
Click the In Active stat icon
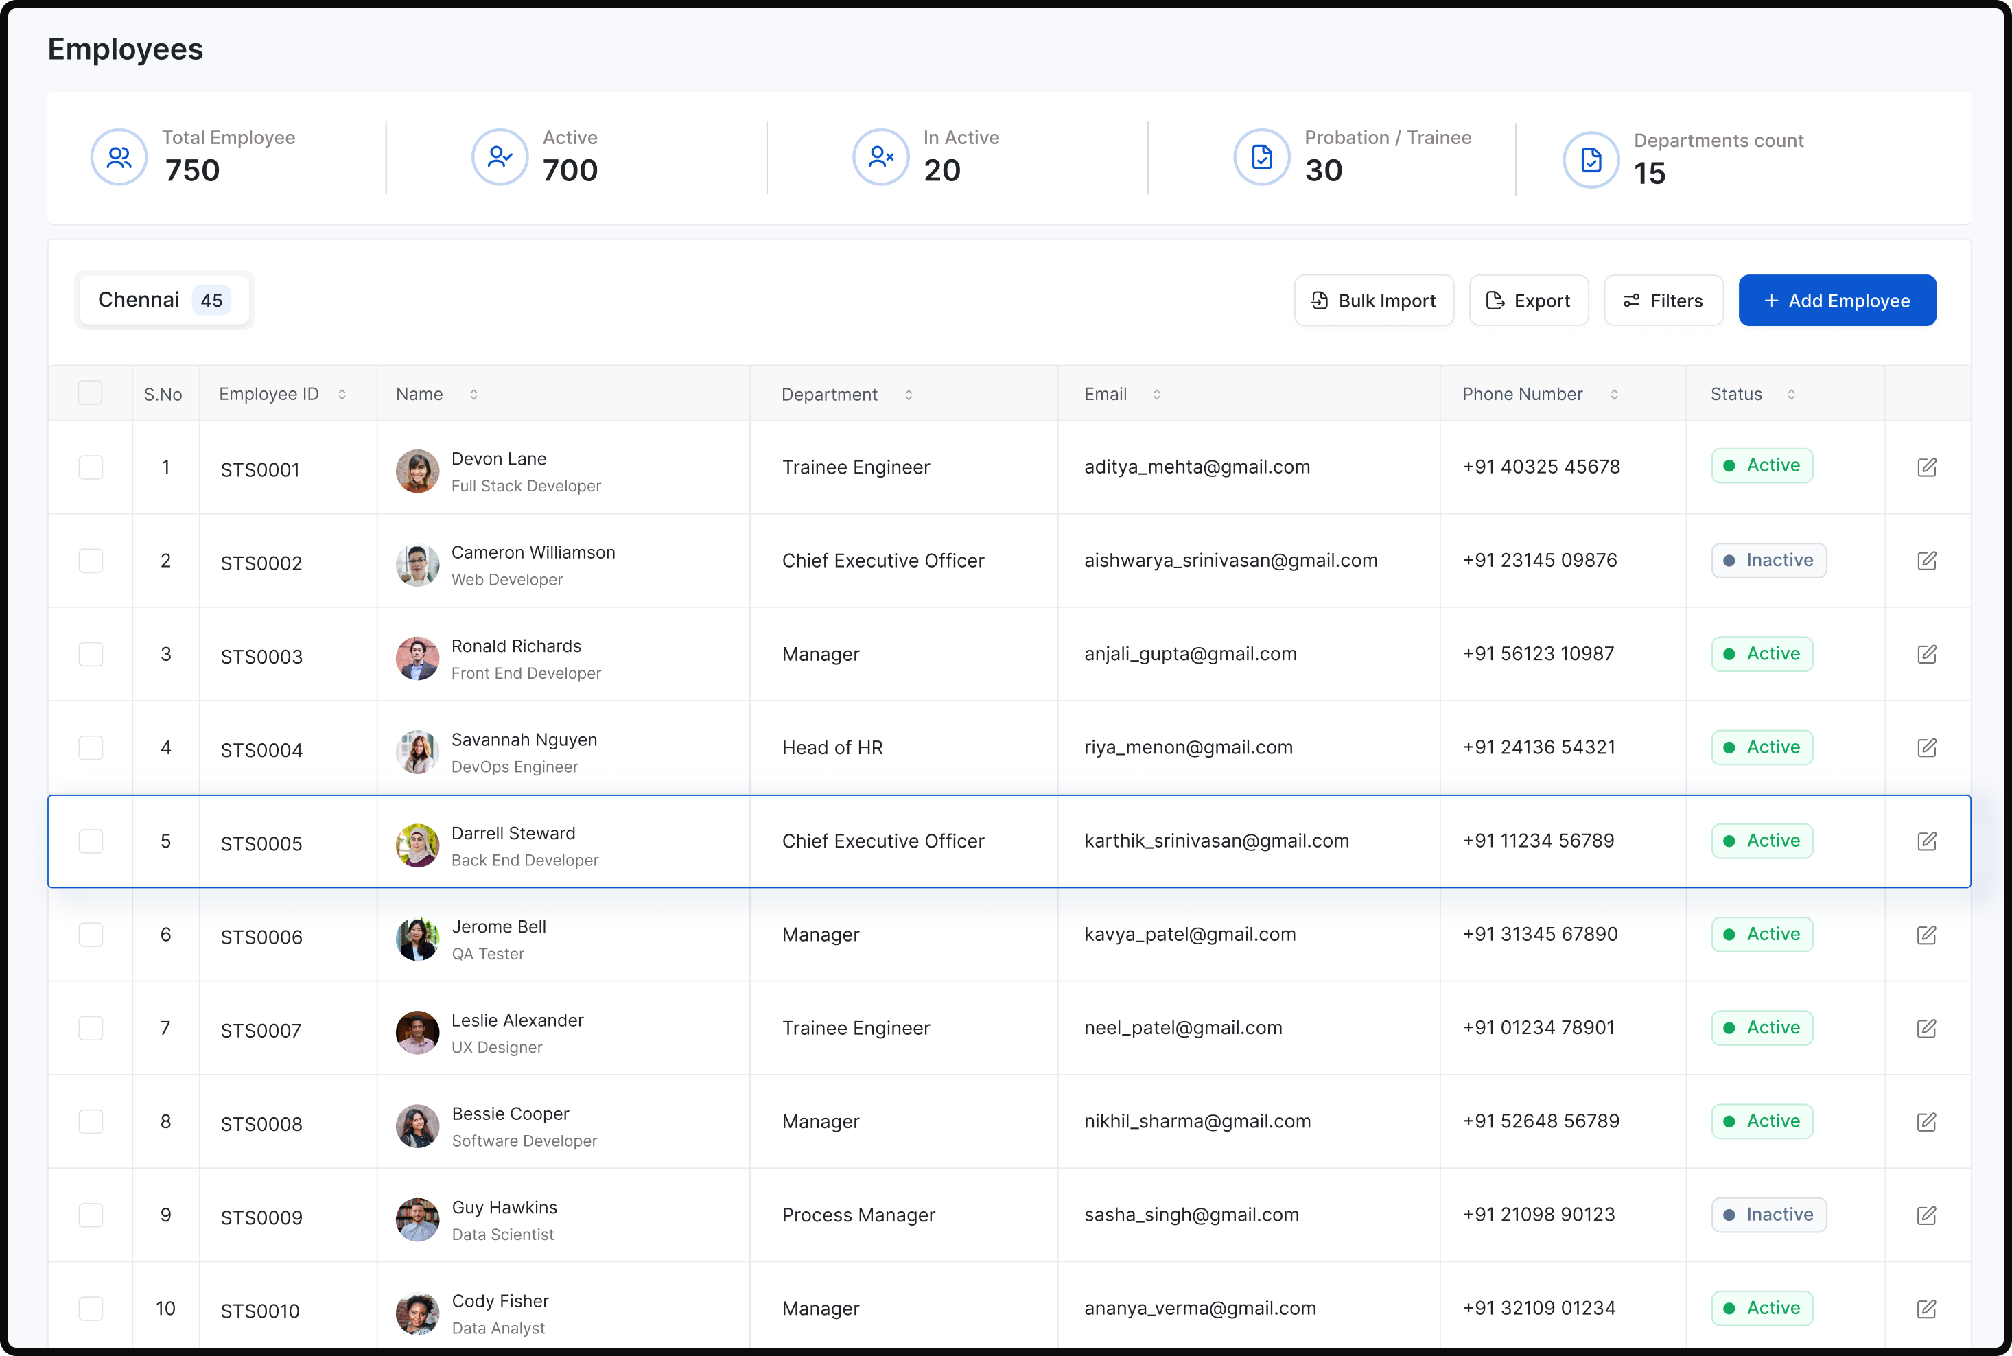[x=880, y=157]
